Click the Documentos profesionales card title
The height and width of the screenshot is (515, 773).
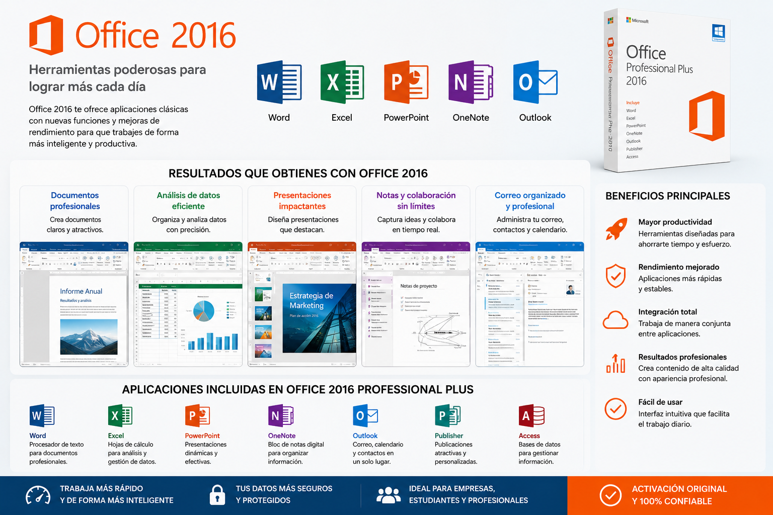pyautogui.click(x=75, y=201)
